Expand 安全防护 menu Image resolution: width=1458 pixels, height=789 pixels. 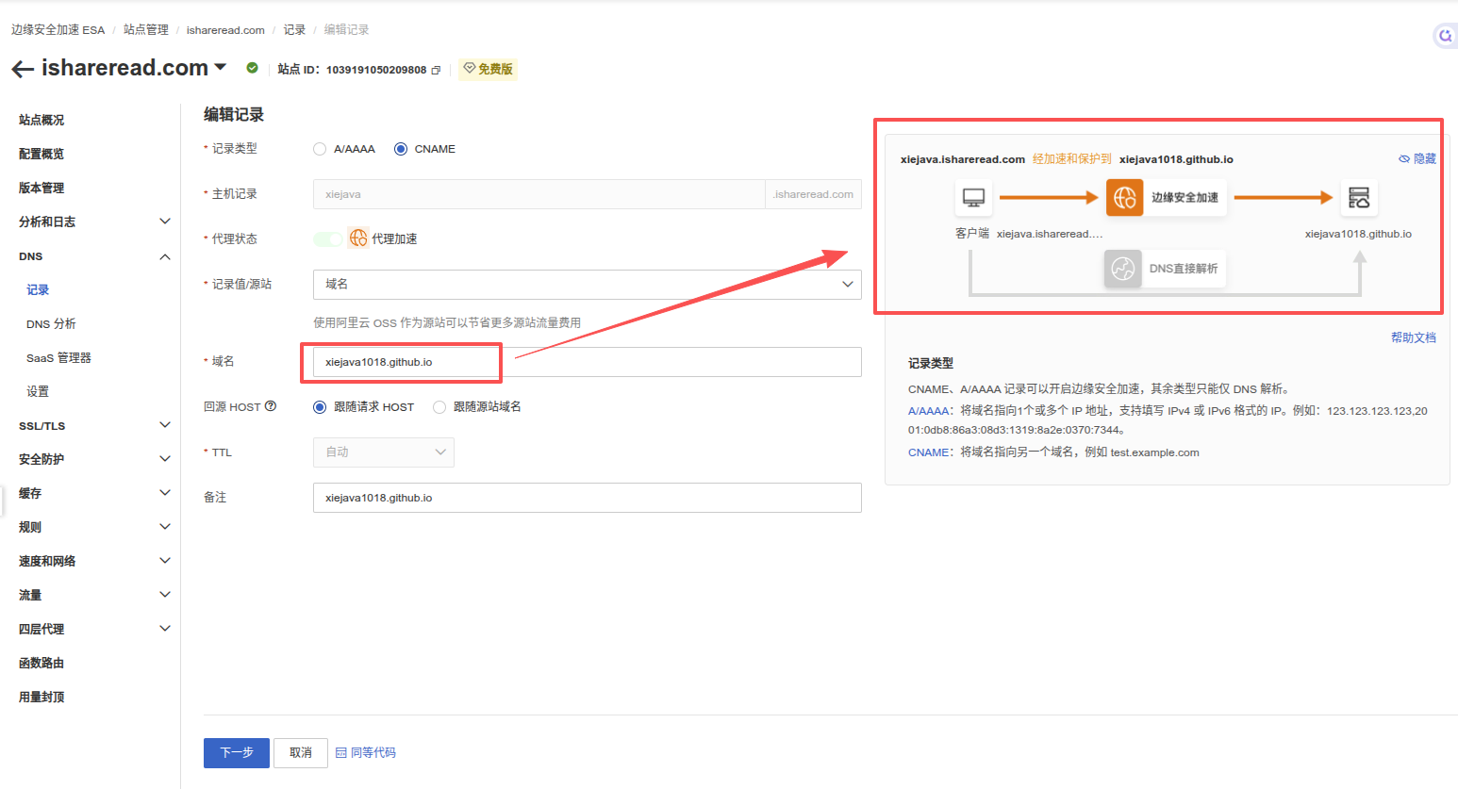pyautogui.click(x=165, y=459)
